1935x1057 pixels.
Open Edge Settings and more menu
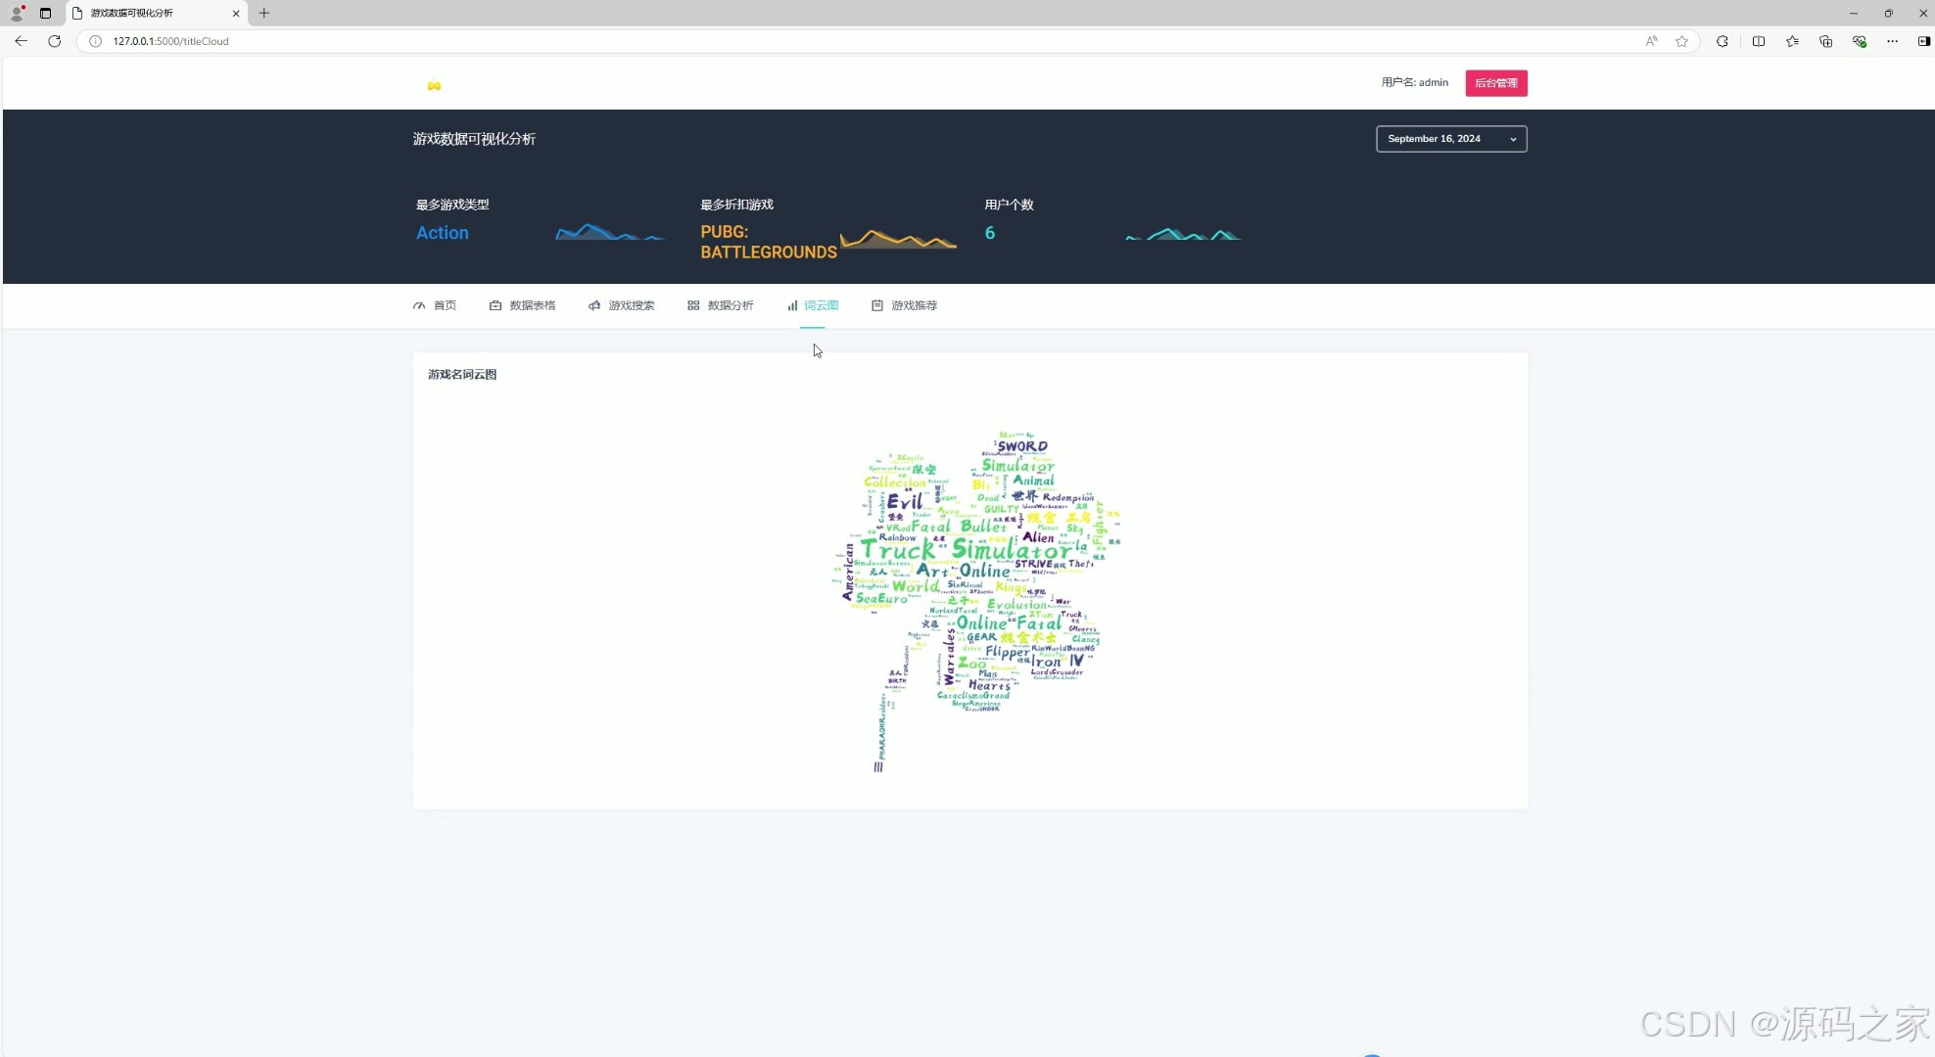point(1892,41)
